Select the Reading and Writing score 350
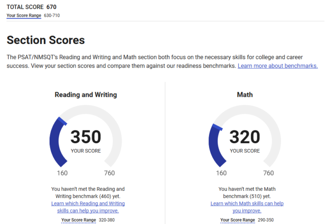Viewport: 328px width, 224px height. pyautogui.click(x=86, y=137)
